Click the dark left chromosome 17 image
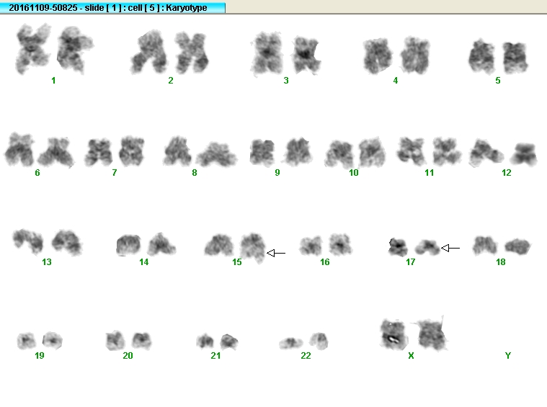The height and width of the screenshot is (407, 547). [x=398, y=246]
